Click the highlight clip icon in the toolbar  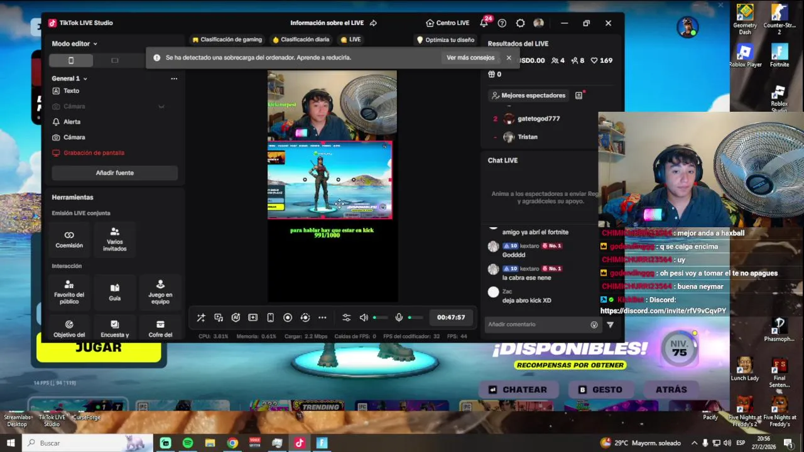click(253, 318)
